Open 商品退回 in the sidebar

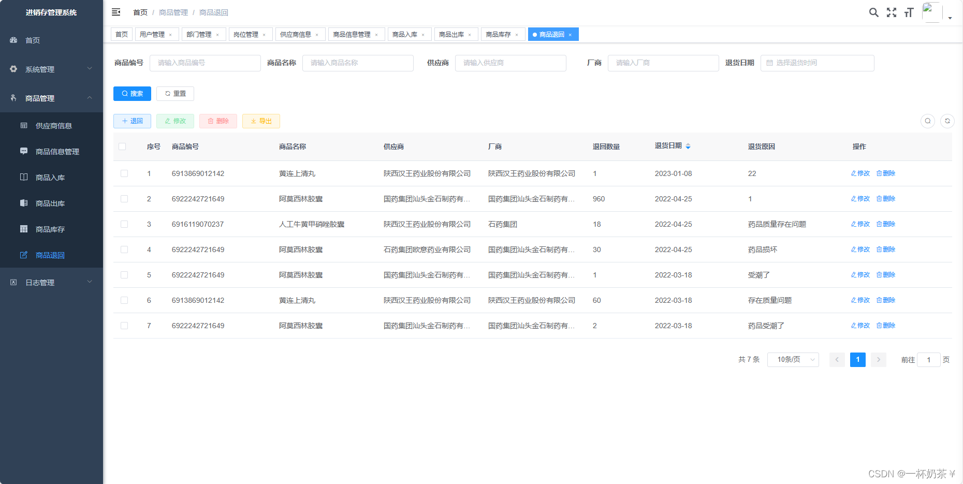click(x=51, y=255)
